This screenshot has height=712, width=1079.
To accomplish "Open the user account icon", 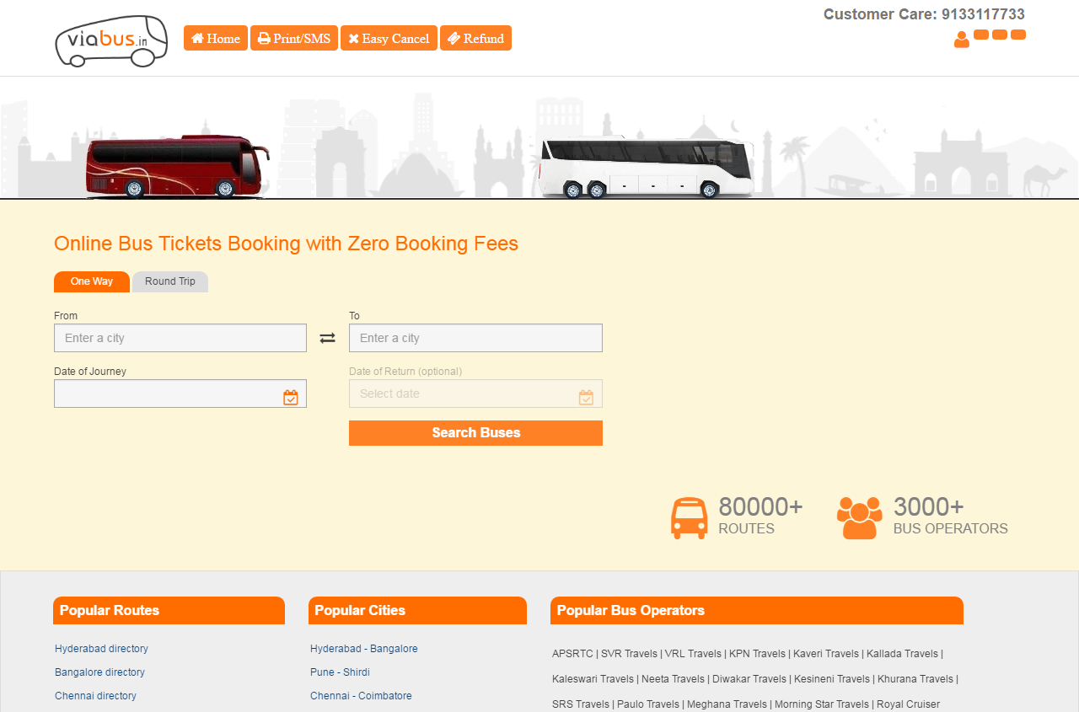I will point(962,40).
